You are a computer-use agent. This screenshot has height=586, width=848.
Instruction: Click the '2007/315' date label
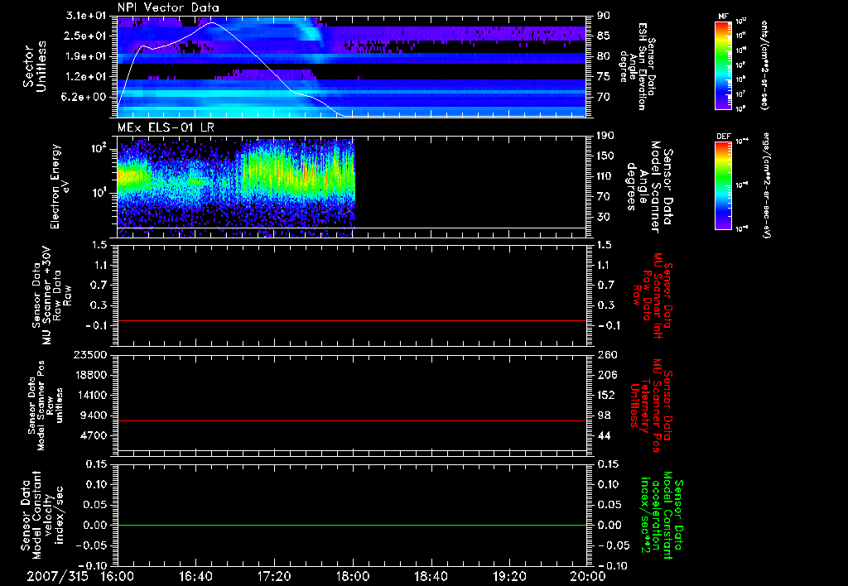point(57,576)
